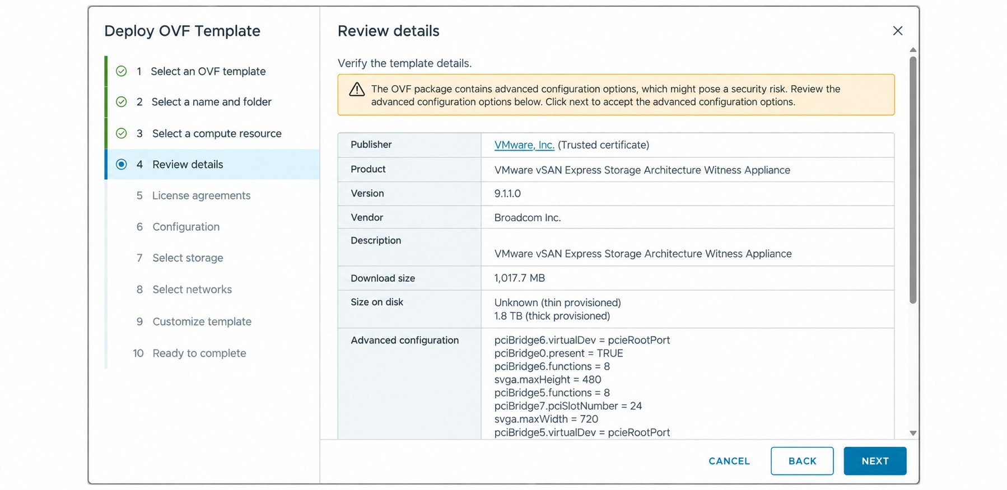Click the Product row's appliance name
1007x490 pixels.
click(x=642, y=170)
